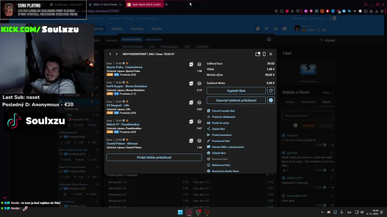Open options menu for glumbik post

(x=331, y=153)
